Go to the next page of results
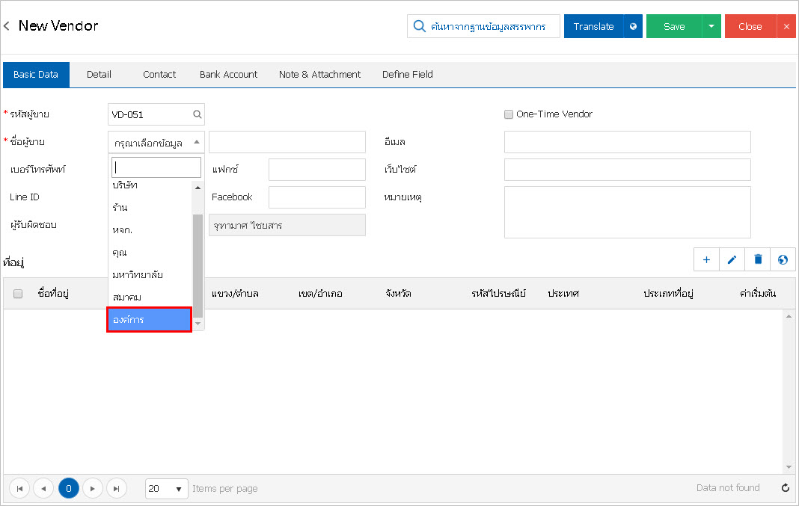Image resolution: width=799 pixels, height=506 pixels. (93, 489)
